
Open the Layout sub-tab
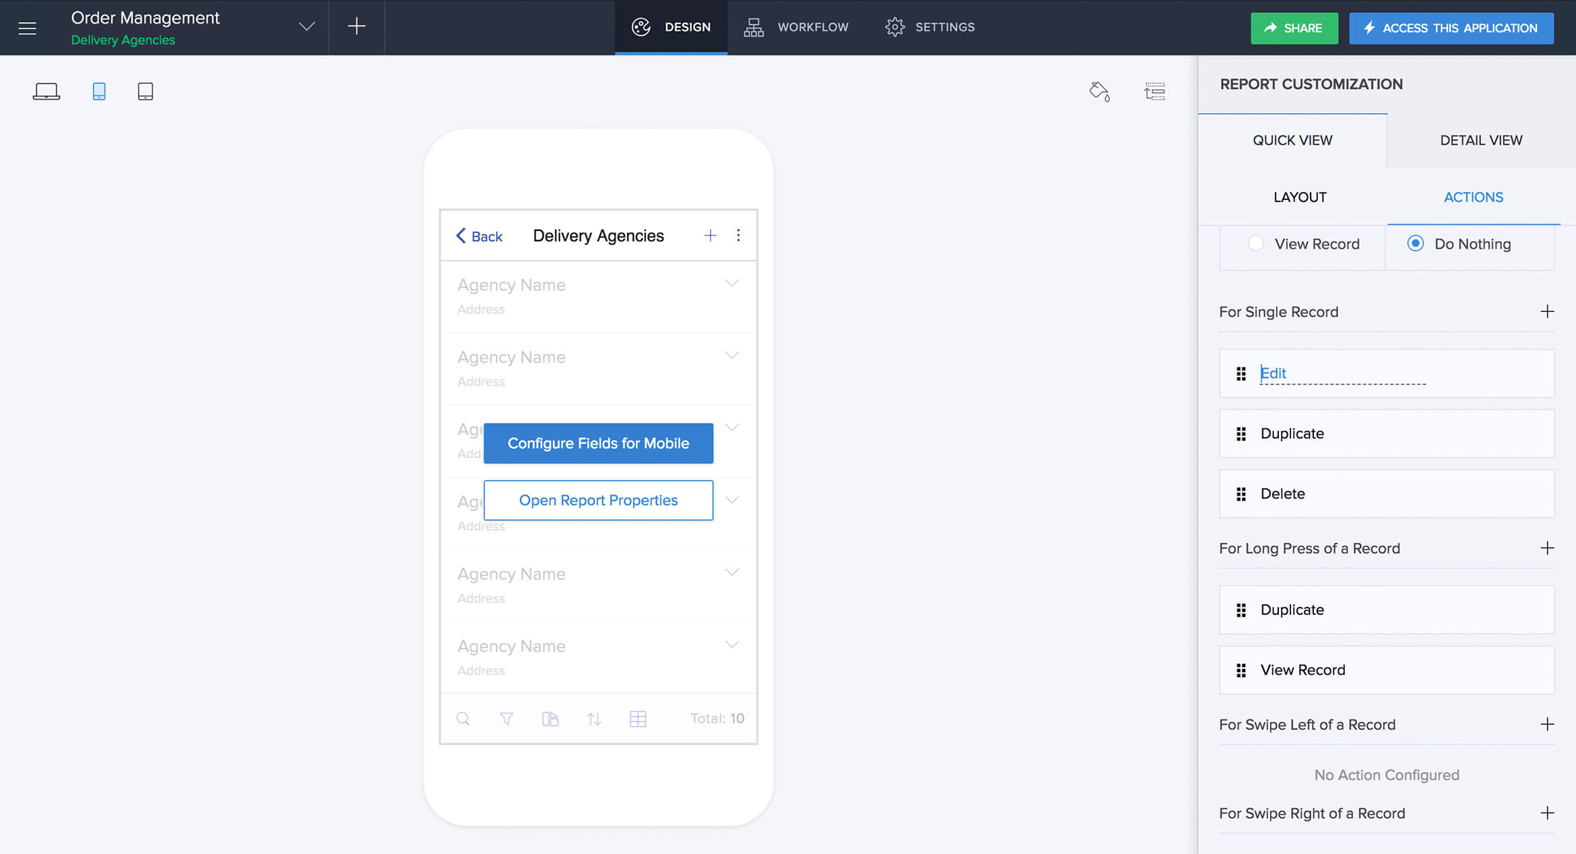pyautogui.click(x=1300, y=197)
